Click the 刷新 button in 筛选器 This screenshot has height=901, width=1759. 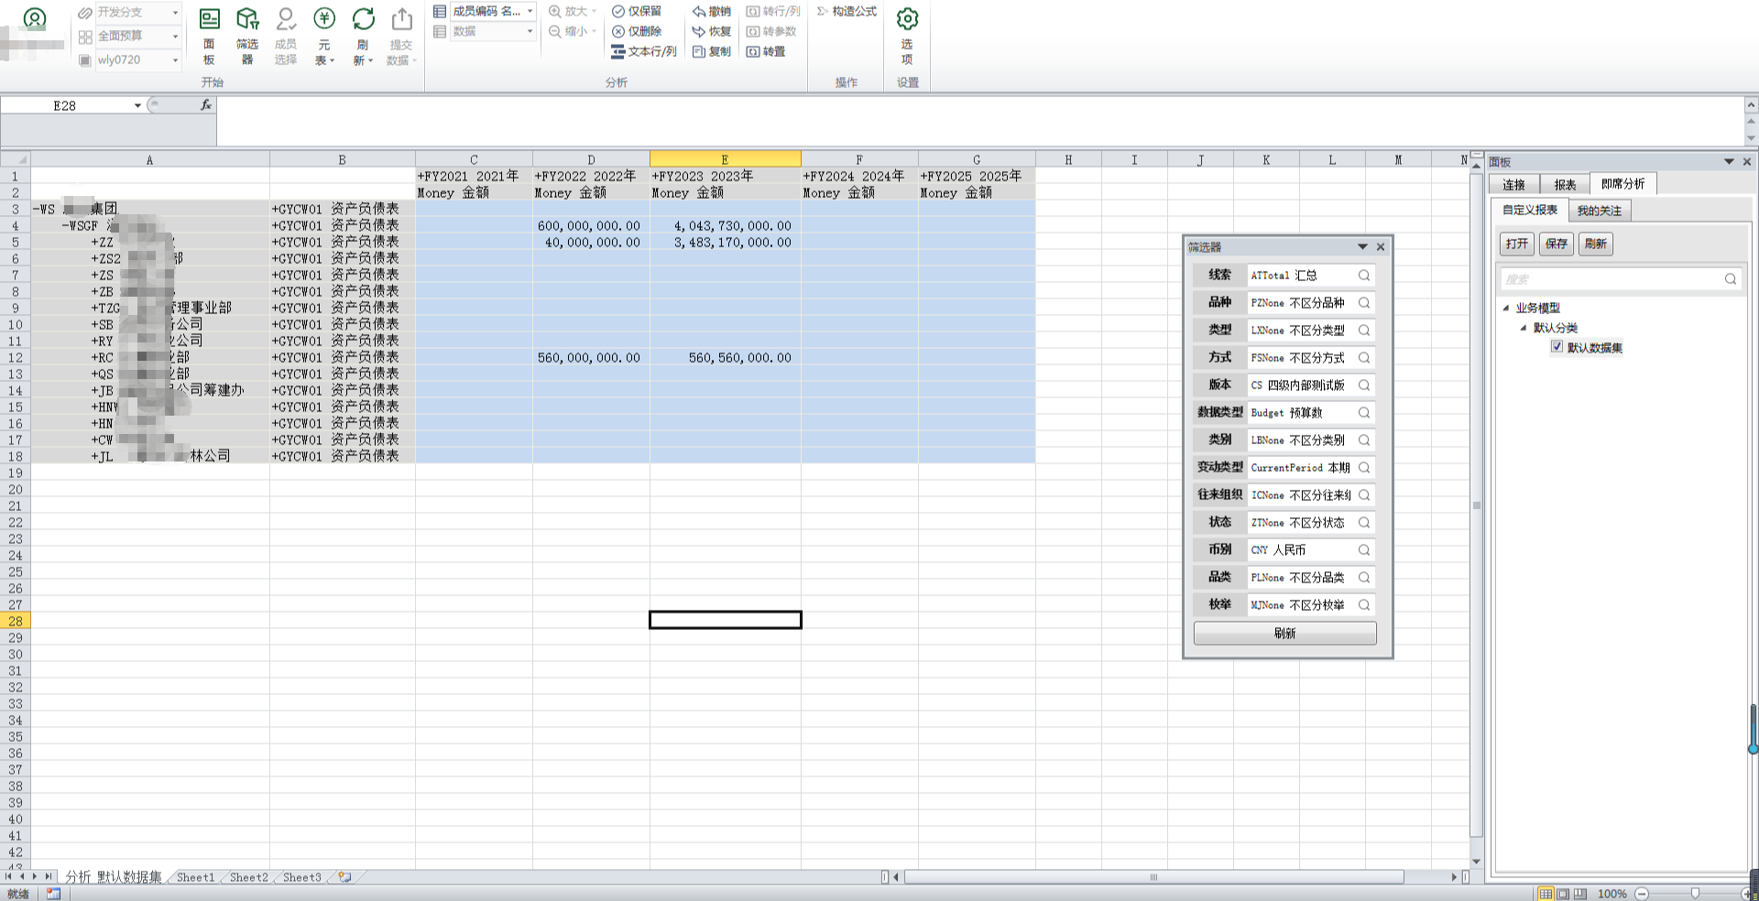(x=1284, y=633)
